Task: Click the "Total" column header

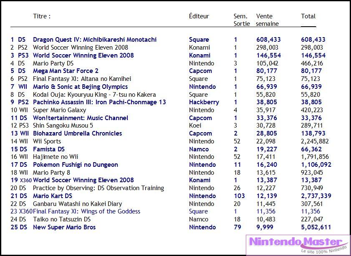Action: (308, 16)
